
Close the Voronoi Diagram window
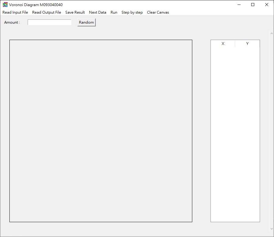tap(267, 5)
